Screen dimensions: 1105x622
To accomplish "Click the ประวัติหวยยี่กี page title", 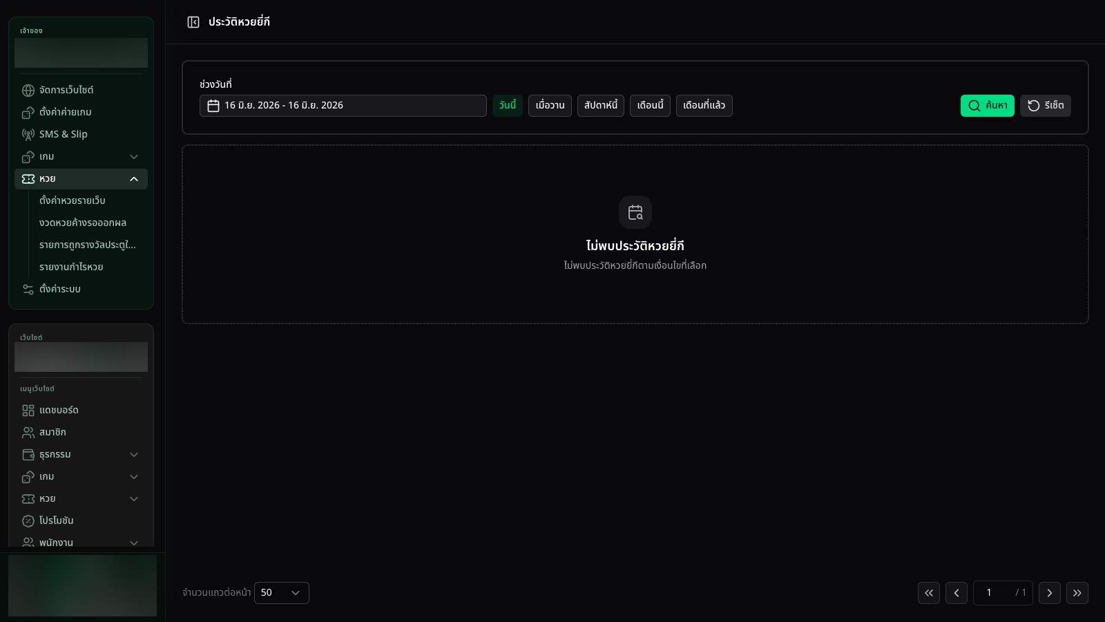I will (239, 22).
